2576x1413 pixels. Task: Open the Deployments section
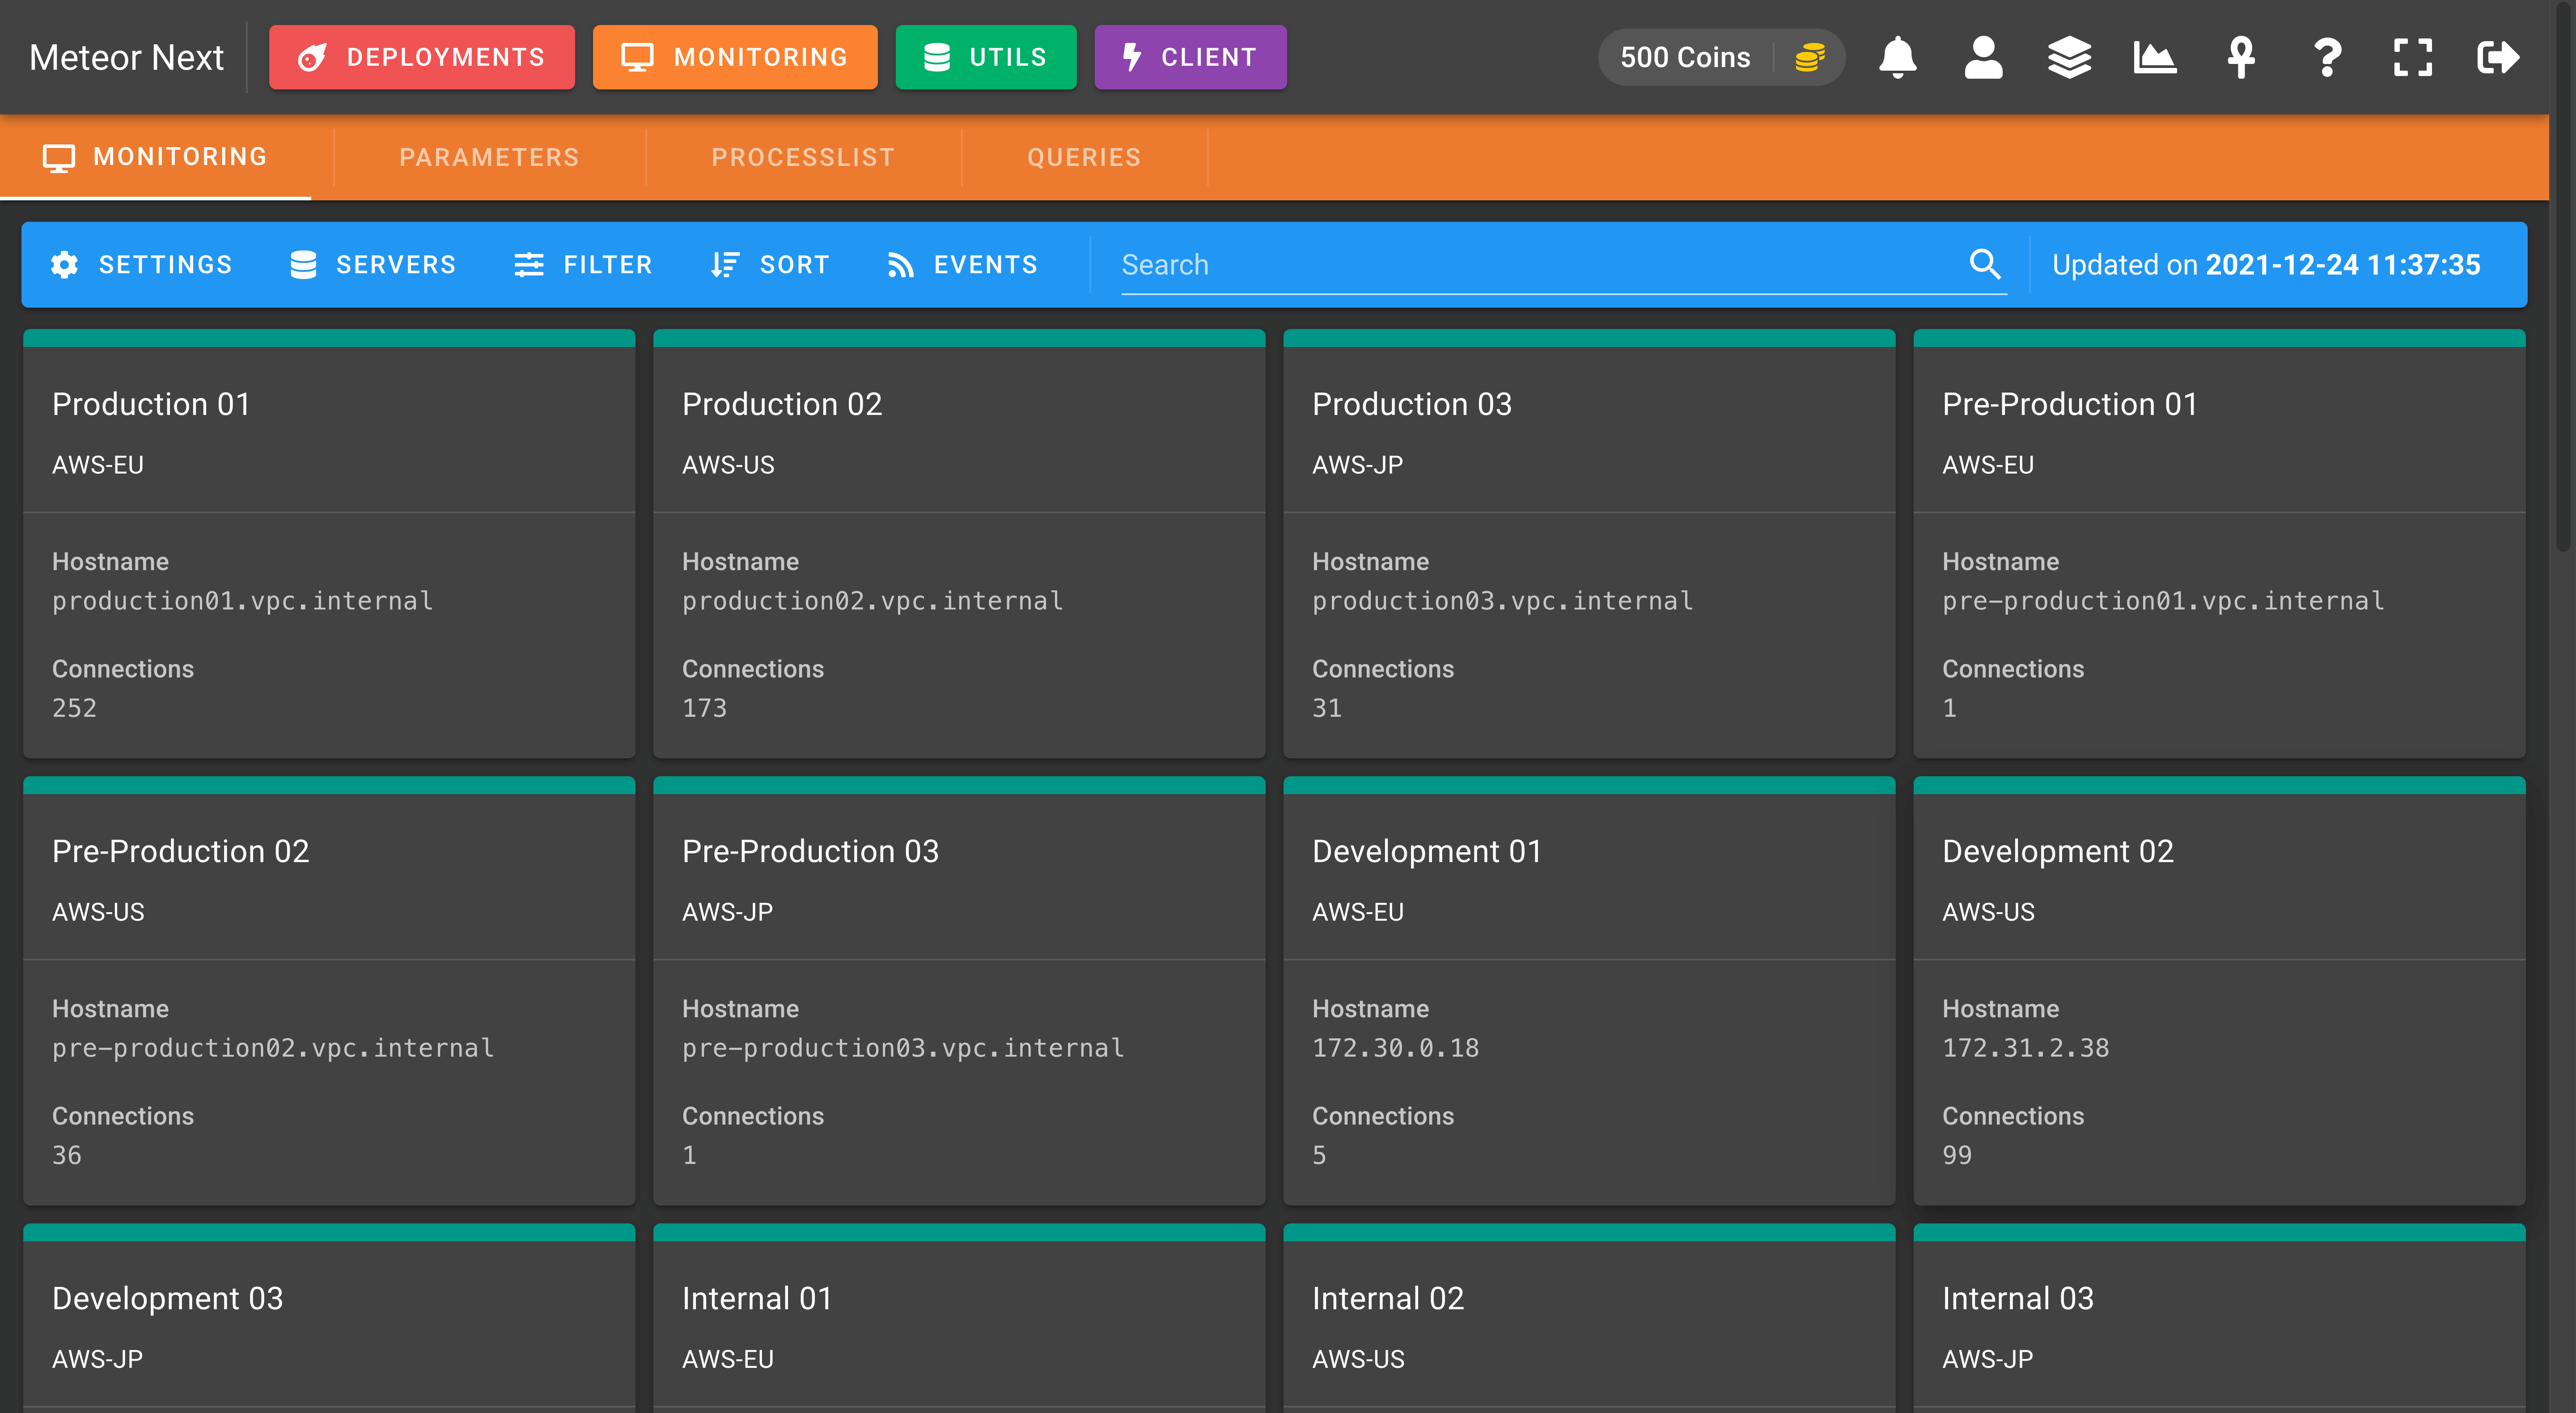[x=422, y=57]
